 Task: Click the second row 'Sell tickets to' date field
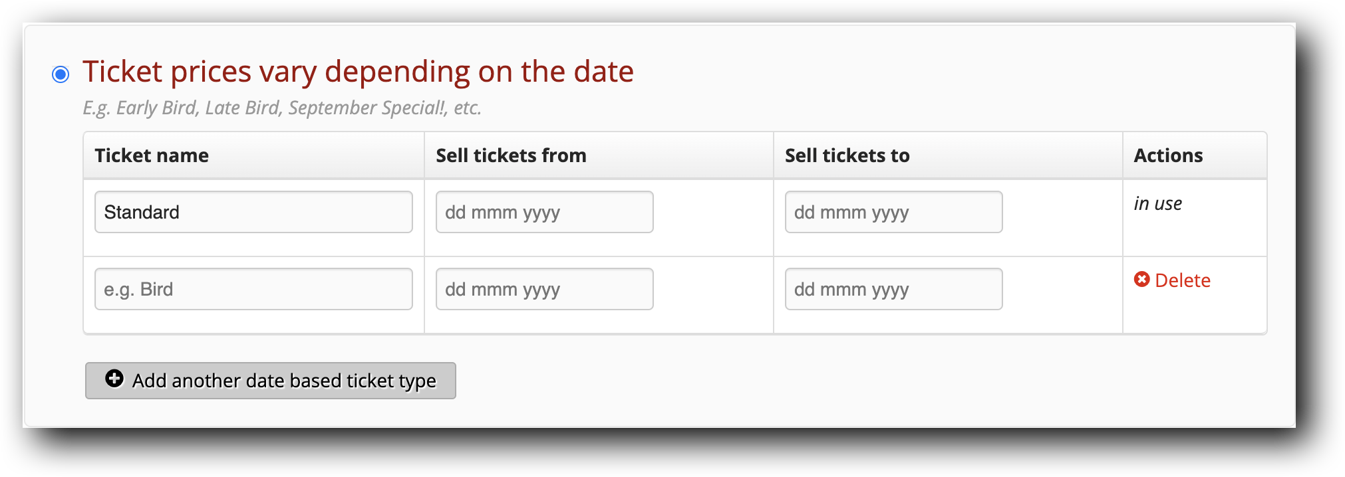pyautogui.click(x=893, y=288)
